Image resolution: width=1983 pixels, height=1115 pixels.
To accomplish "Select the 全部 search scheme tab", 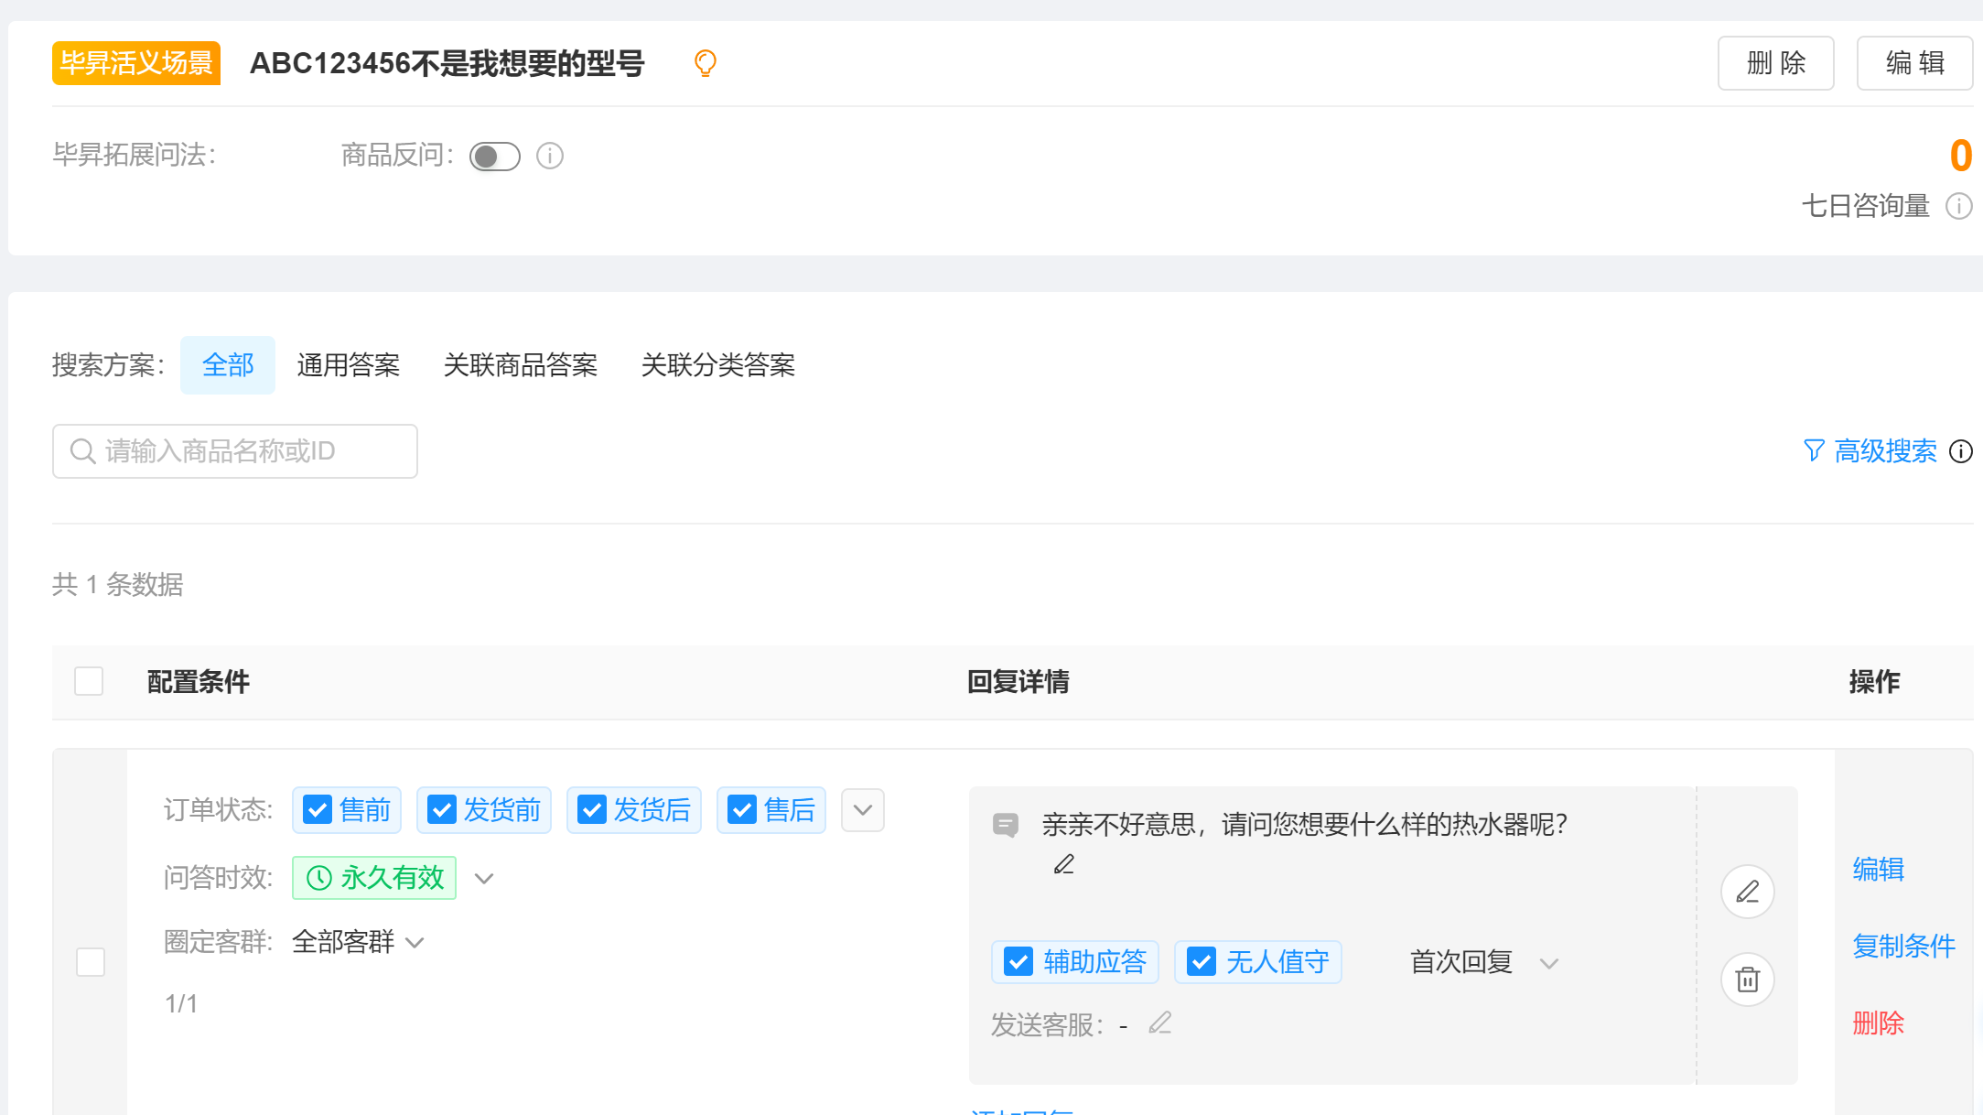I will tap(228, 365).
